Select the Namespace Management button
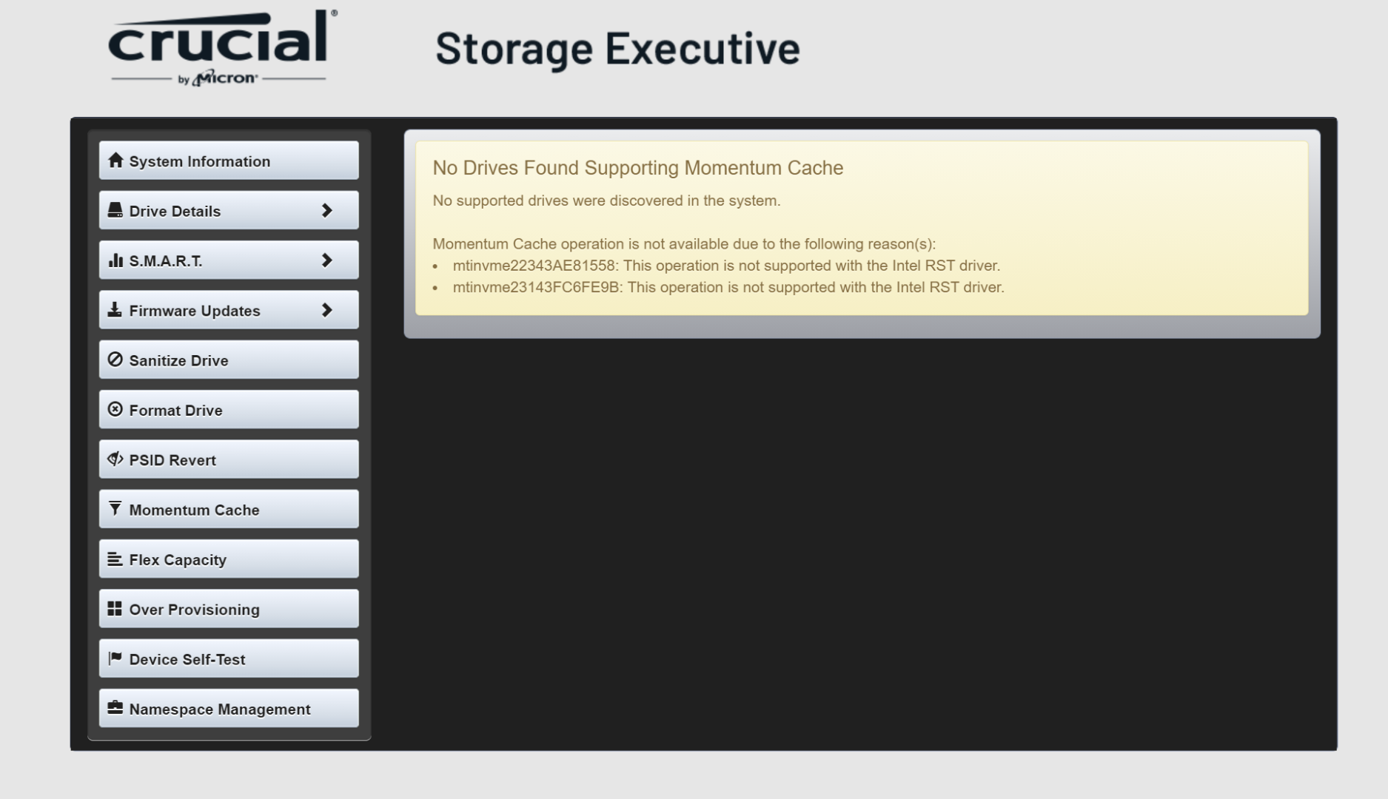 (229, 709)
